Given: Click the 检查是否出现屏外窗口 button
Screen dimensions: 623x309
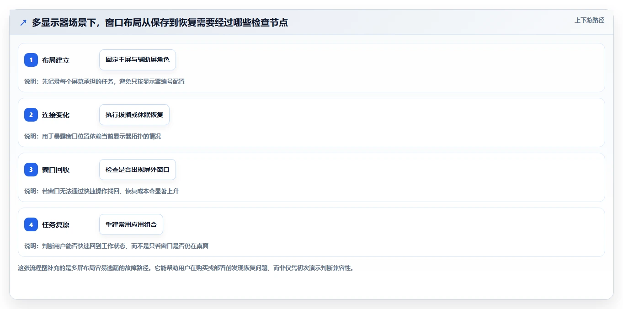Looking at the screenshot, I should pyautogui.click(x=138, y=170).
